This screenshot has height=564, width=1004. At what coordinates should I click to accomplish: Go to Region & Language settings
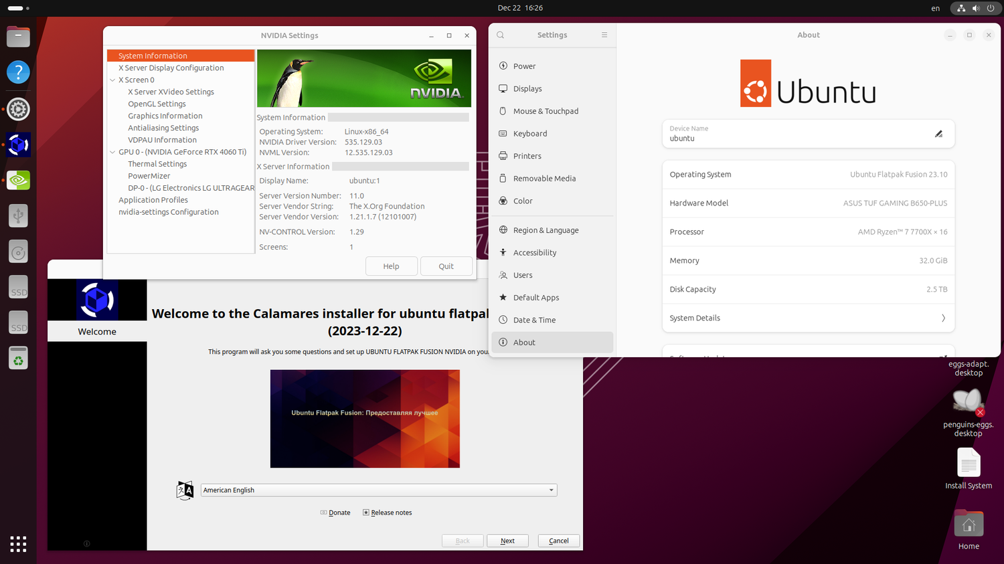tap(552, 230)
